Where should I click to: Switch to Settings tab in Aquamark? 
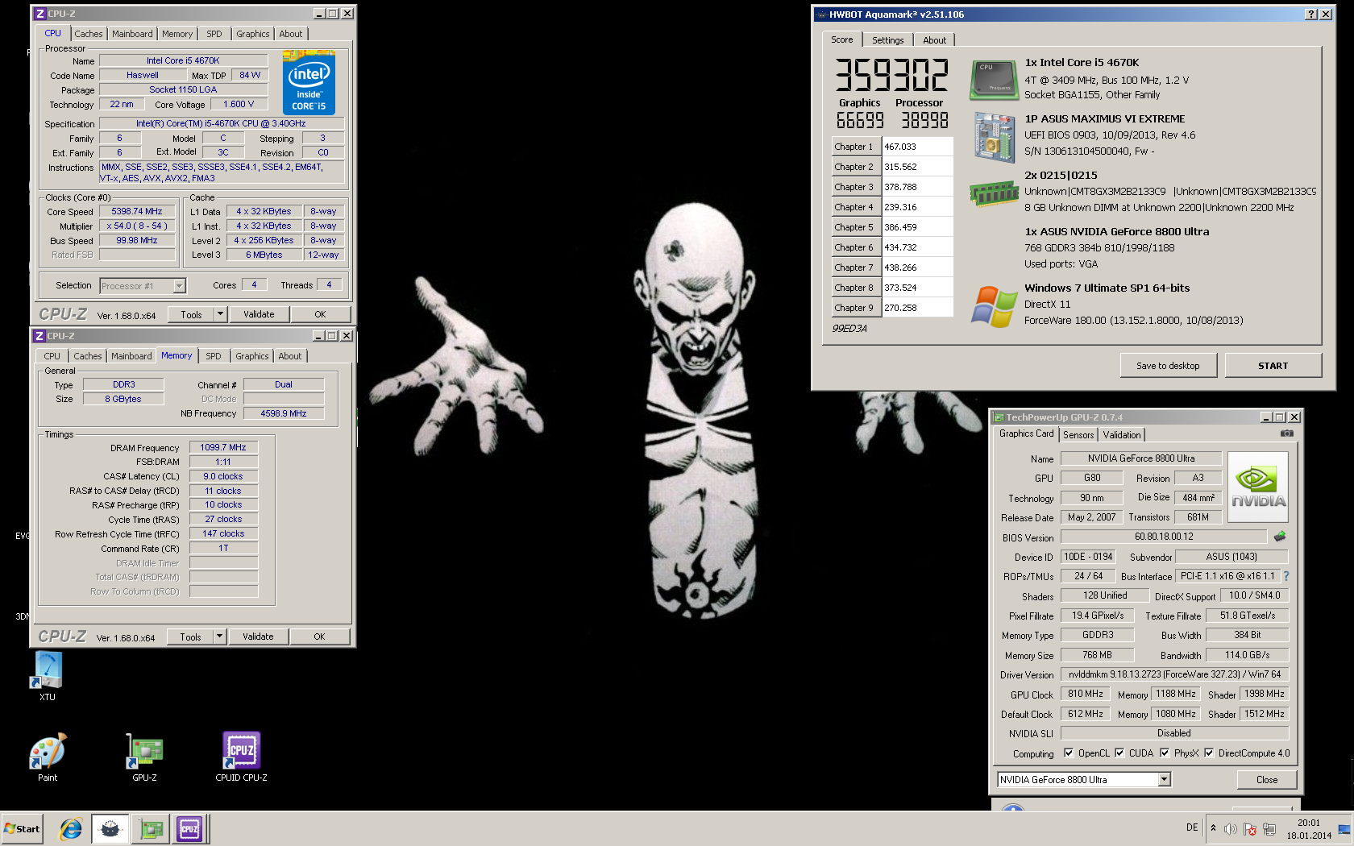point(888,40)
